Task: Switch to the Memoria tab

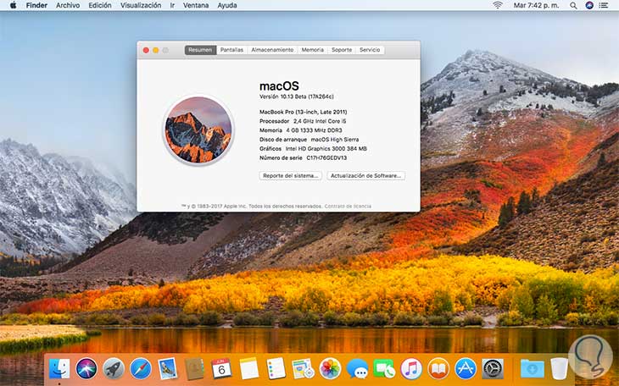Action: (x=313, y=50)
